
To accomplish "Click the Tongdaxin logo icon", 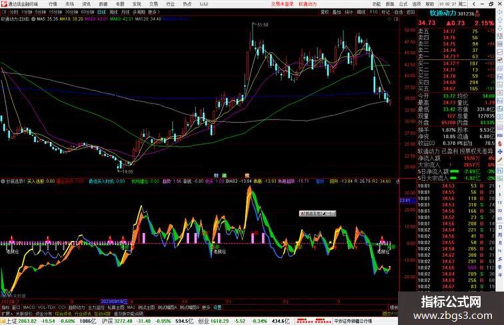I will (x=4, y=4).
